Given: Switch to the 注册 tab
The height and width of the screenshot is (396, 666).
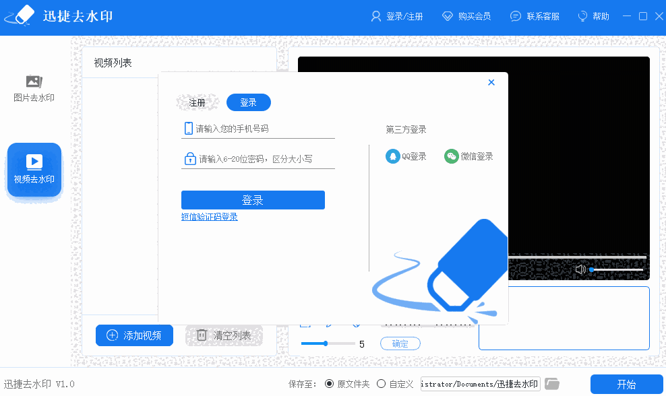Looking at the screenshot, I should pyautogui.click(x=196, y=102).
